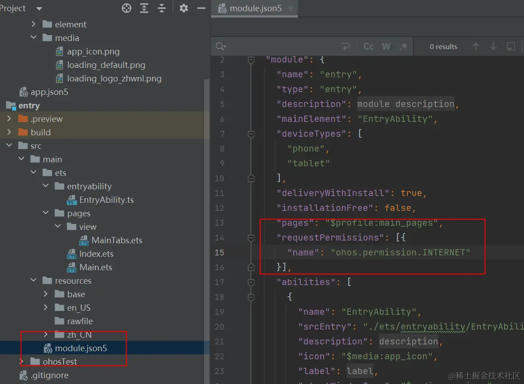Expand the en_US folder
This screenshot has height=384, width=524.
point(46,307)
